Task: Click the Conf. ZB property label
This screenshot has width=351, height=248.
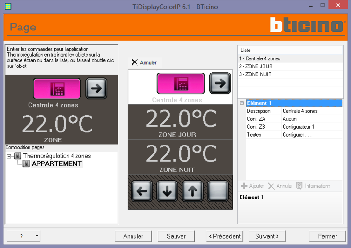Action: click(256, 127)
